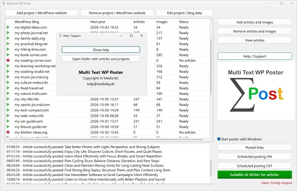Screen dimensions: 297x191
Task: Turn Scheduled posting OFF
Action: tap(255, 165)
